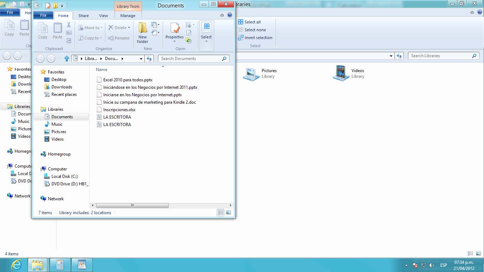Open Calculator from the taskbar
The width and height of the screenshot is (484, 272).
[x=60, y=265]
